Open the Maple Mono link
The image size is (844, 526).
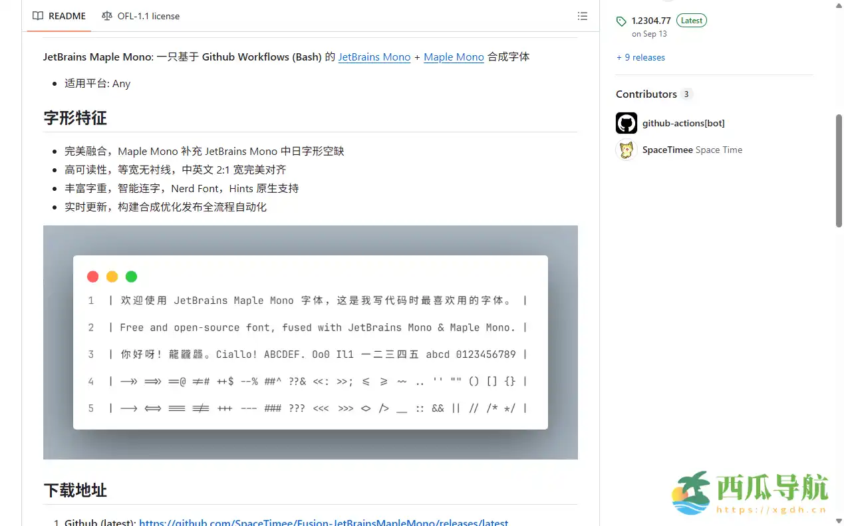click(454, 57)
